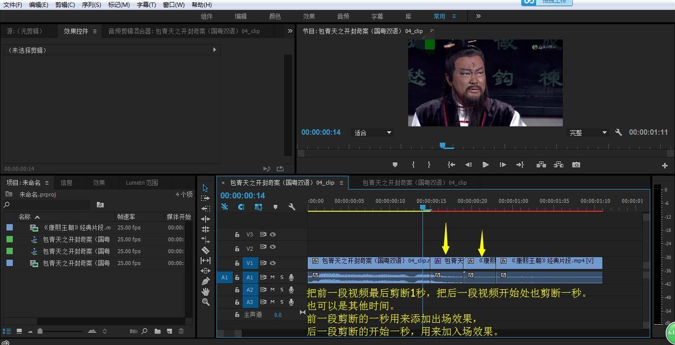This screenshot has width=675, height=345.
Task: Mute the A2 audio track
Action: [x=272, y=290]
